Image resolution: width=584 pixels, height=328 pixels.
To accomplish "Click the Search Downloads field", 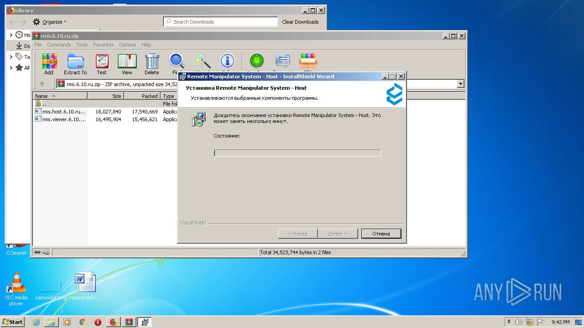I will [x=220, y=21].
